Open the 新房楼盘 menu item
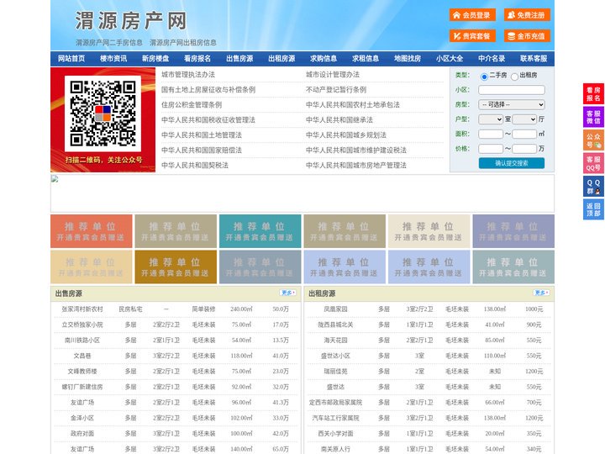The image size is (605, 454). [155, 59]
